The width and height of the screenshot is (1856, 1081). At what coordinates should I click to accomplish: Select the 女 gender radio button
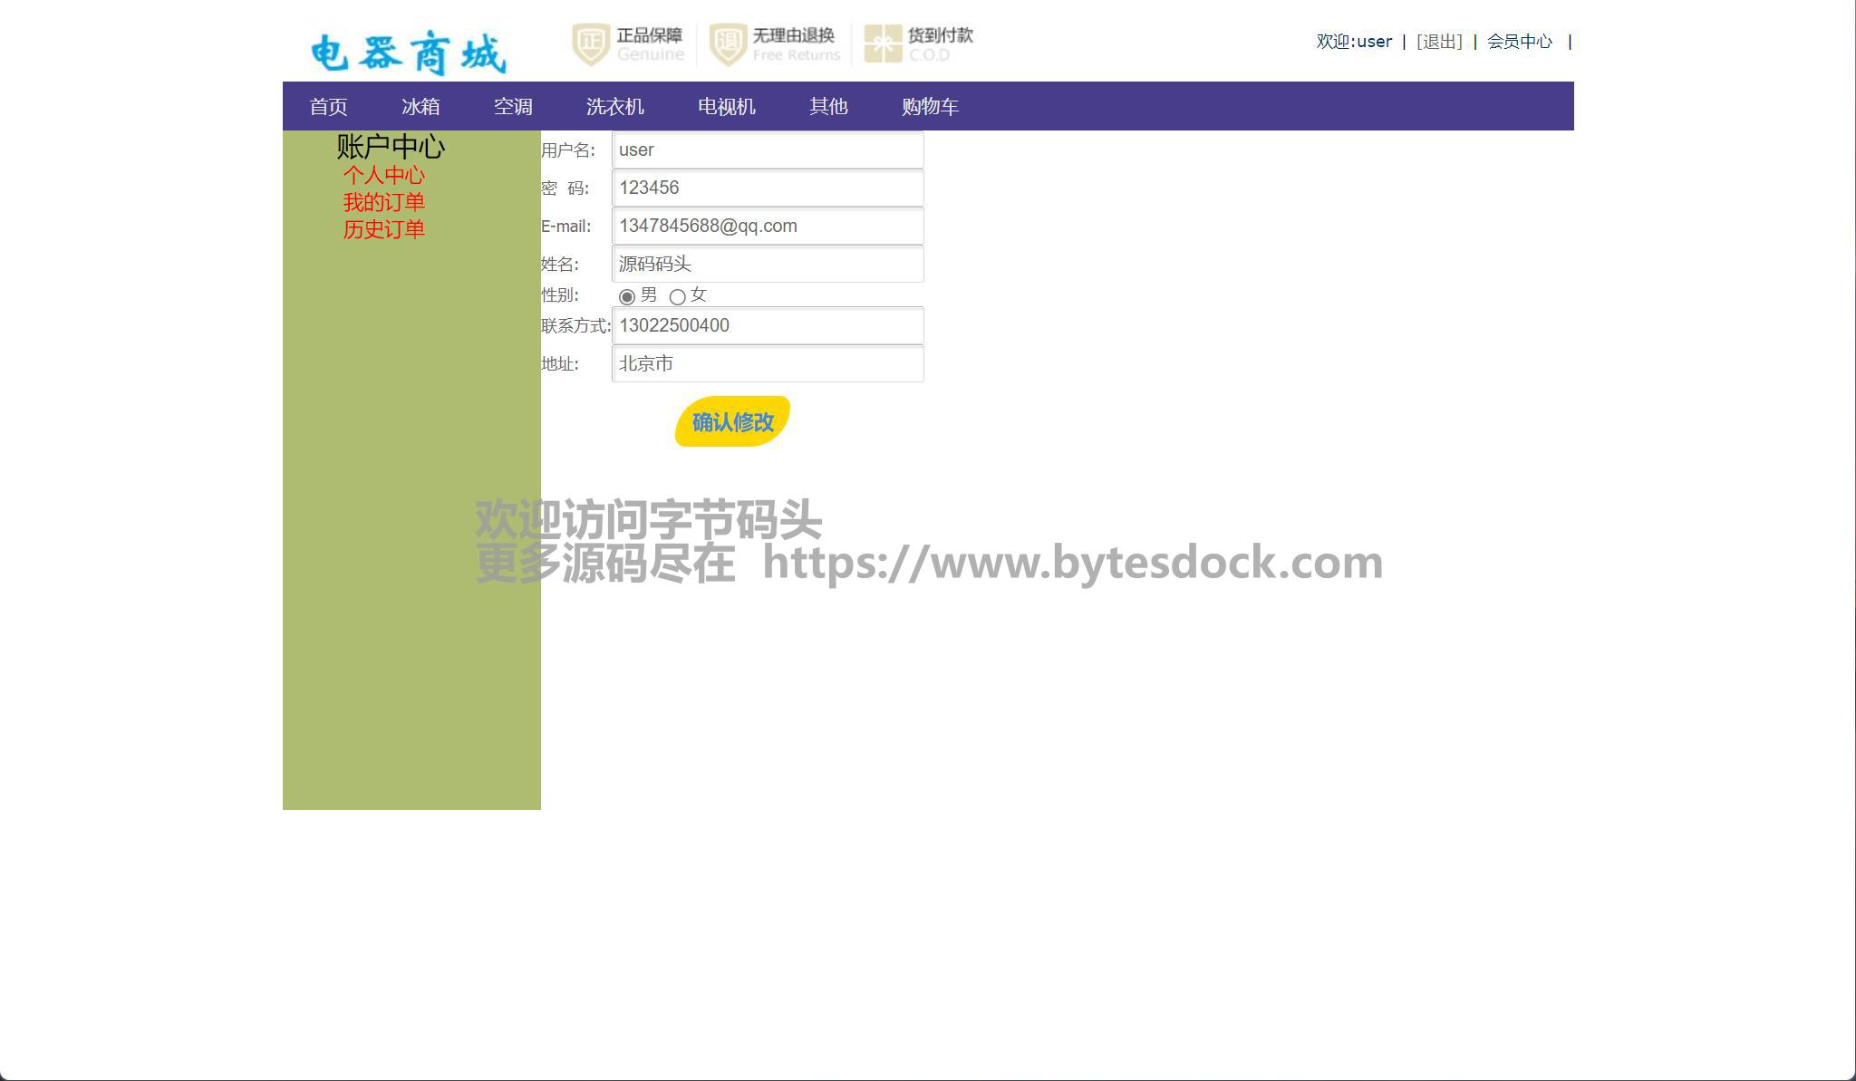677,297
